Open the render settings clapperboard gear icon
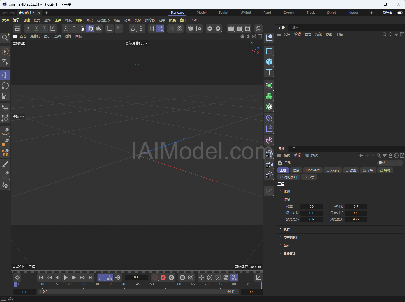 click(x=247, y=29)
